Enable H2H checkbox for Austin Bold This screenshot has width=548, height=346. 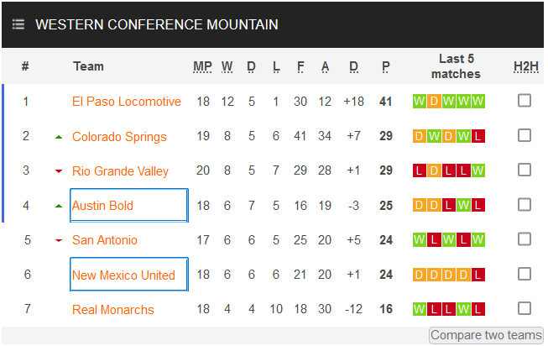[x=525, y=204]
